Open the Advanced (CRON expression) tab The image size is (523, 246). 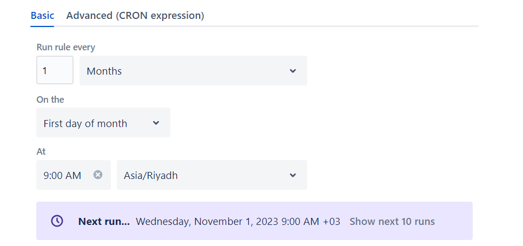(135, 15)
